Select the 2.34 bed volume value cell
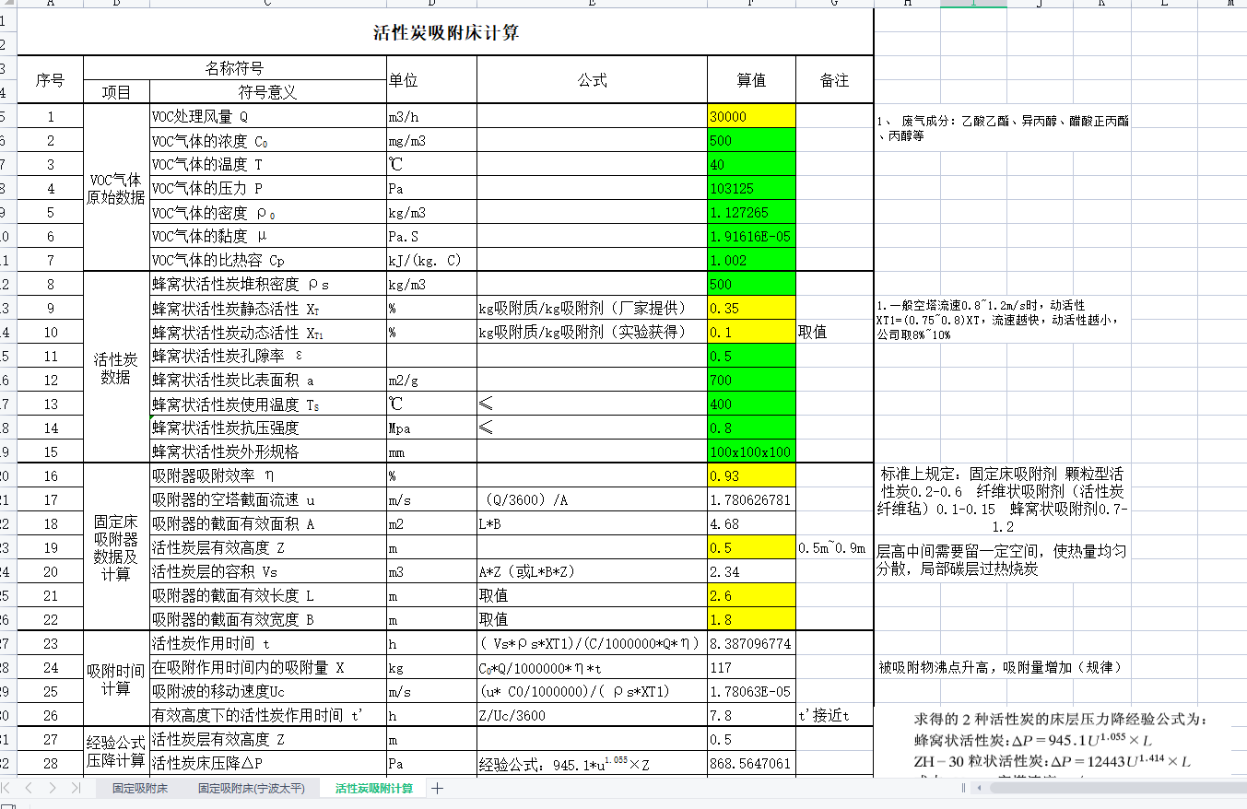Screen dimensions: 1247x809 pos(751,572)
